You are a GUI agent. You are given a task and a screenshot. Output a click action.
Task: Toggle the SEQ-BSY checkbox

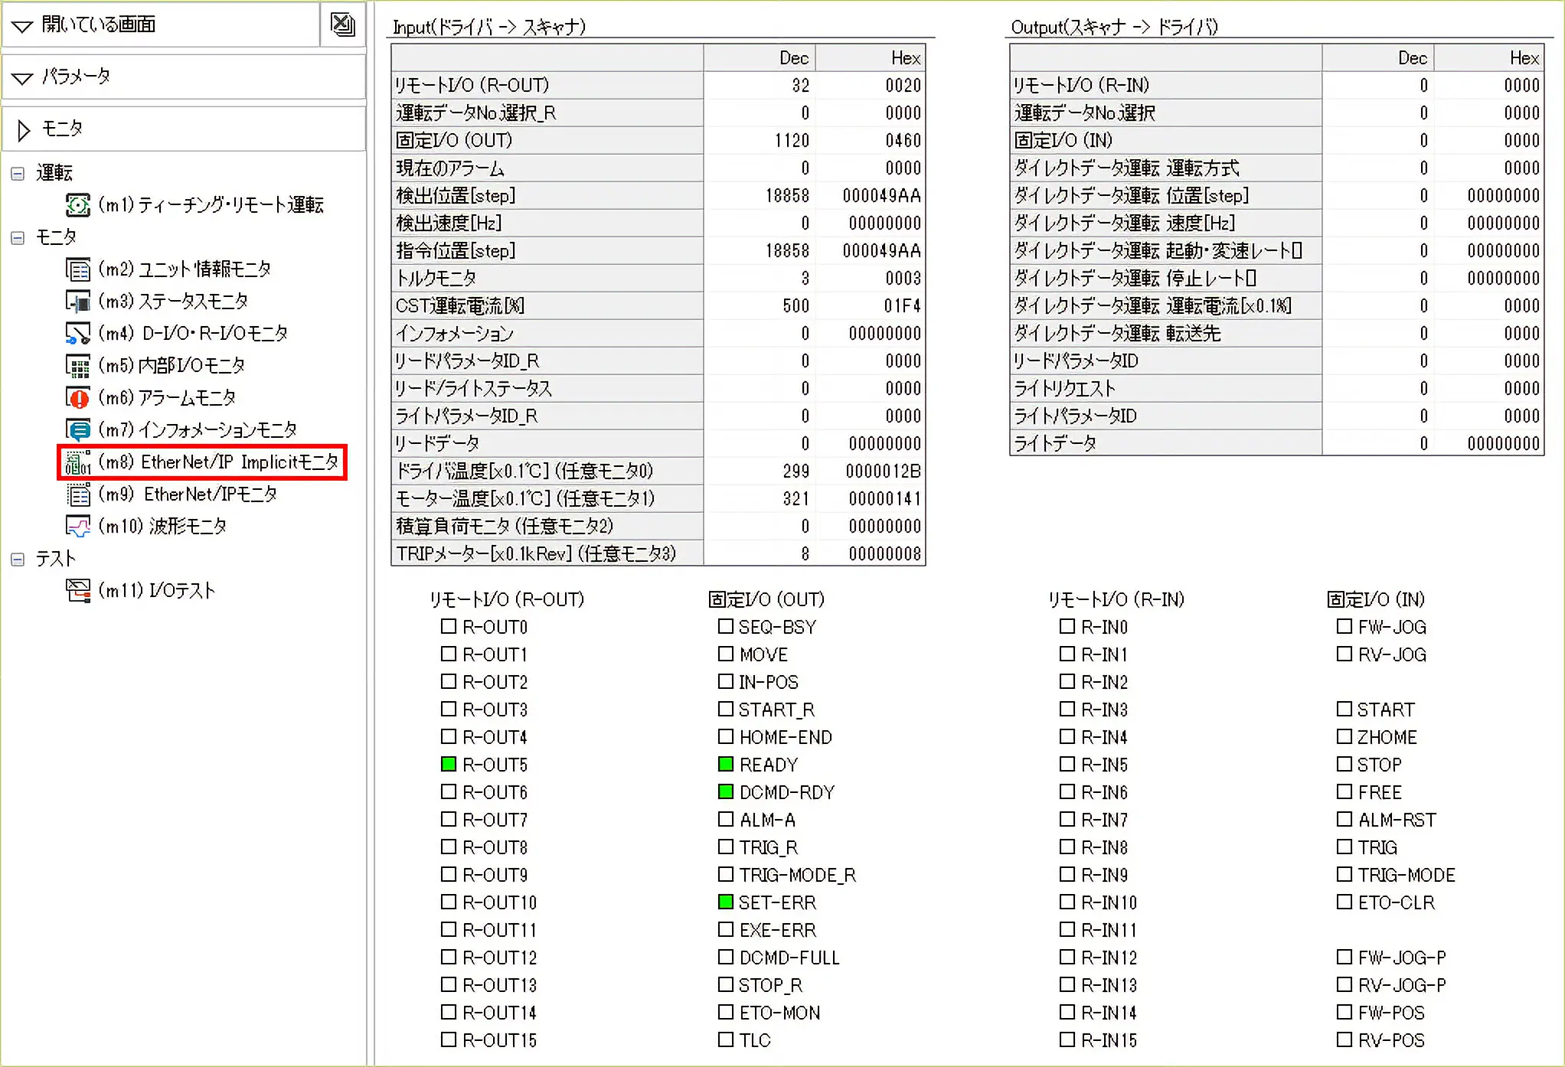726,626
